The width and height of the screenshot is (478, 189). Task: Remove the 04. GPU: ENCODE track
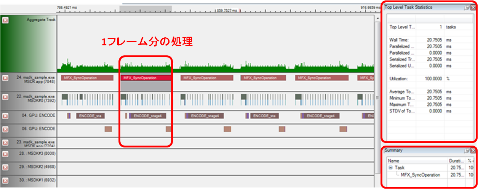pyautogui.click(x=5, y=116)
